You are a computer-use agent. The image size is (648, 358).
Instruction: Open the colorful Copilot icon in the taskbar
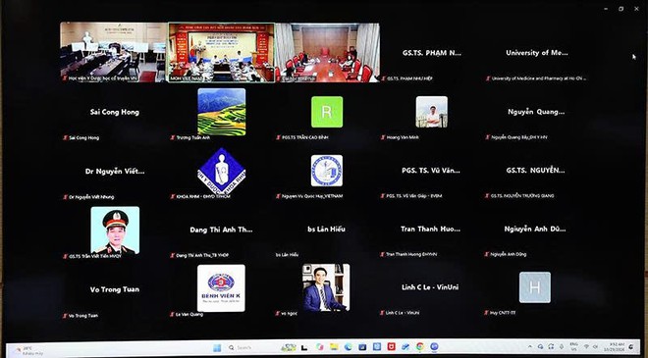[x=319, y=347]
